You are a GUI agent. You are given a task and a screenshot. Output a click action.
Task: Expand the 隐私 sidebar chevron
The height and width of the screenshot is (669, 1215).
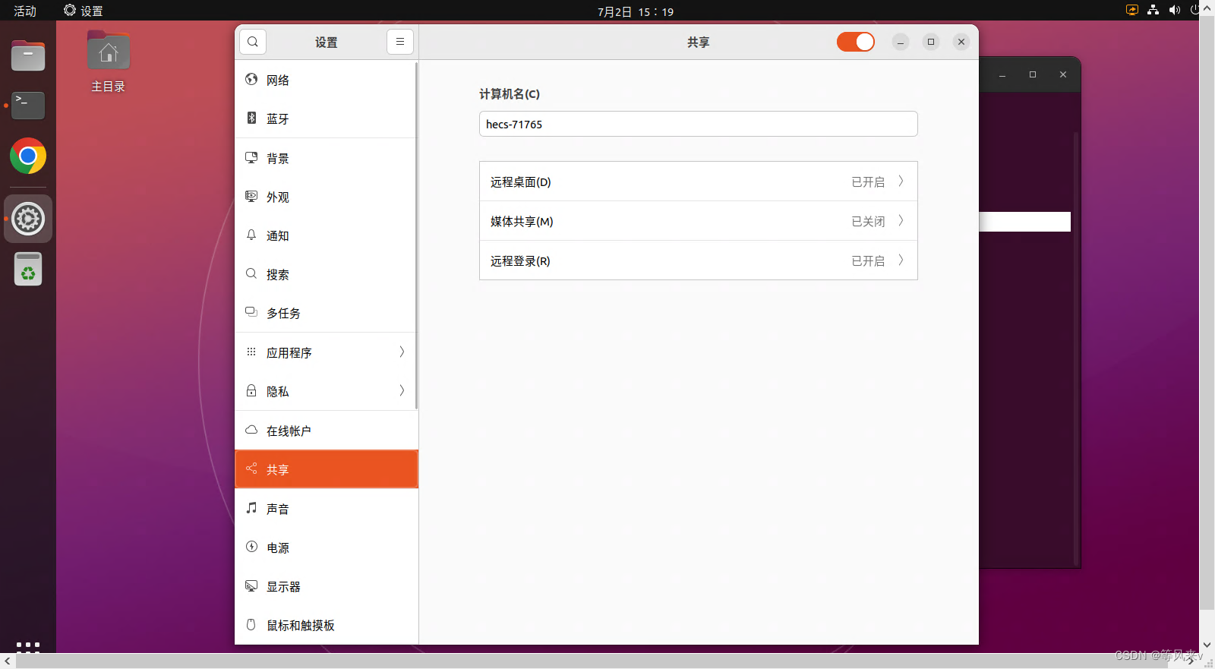(402, 390)
